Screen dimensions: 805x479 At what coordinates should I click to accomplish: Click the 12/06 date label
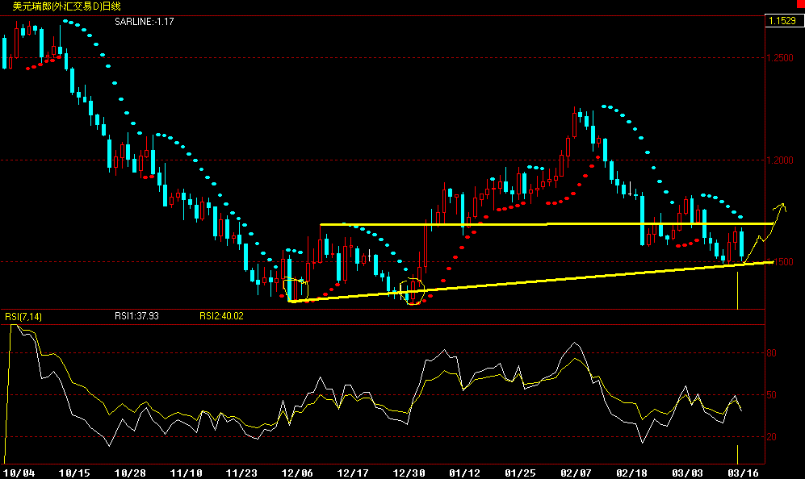[297, 473]
